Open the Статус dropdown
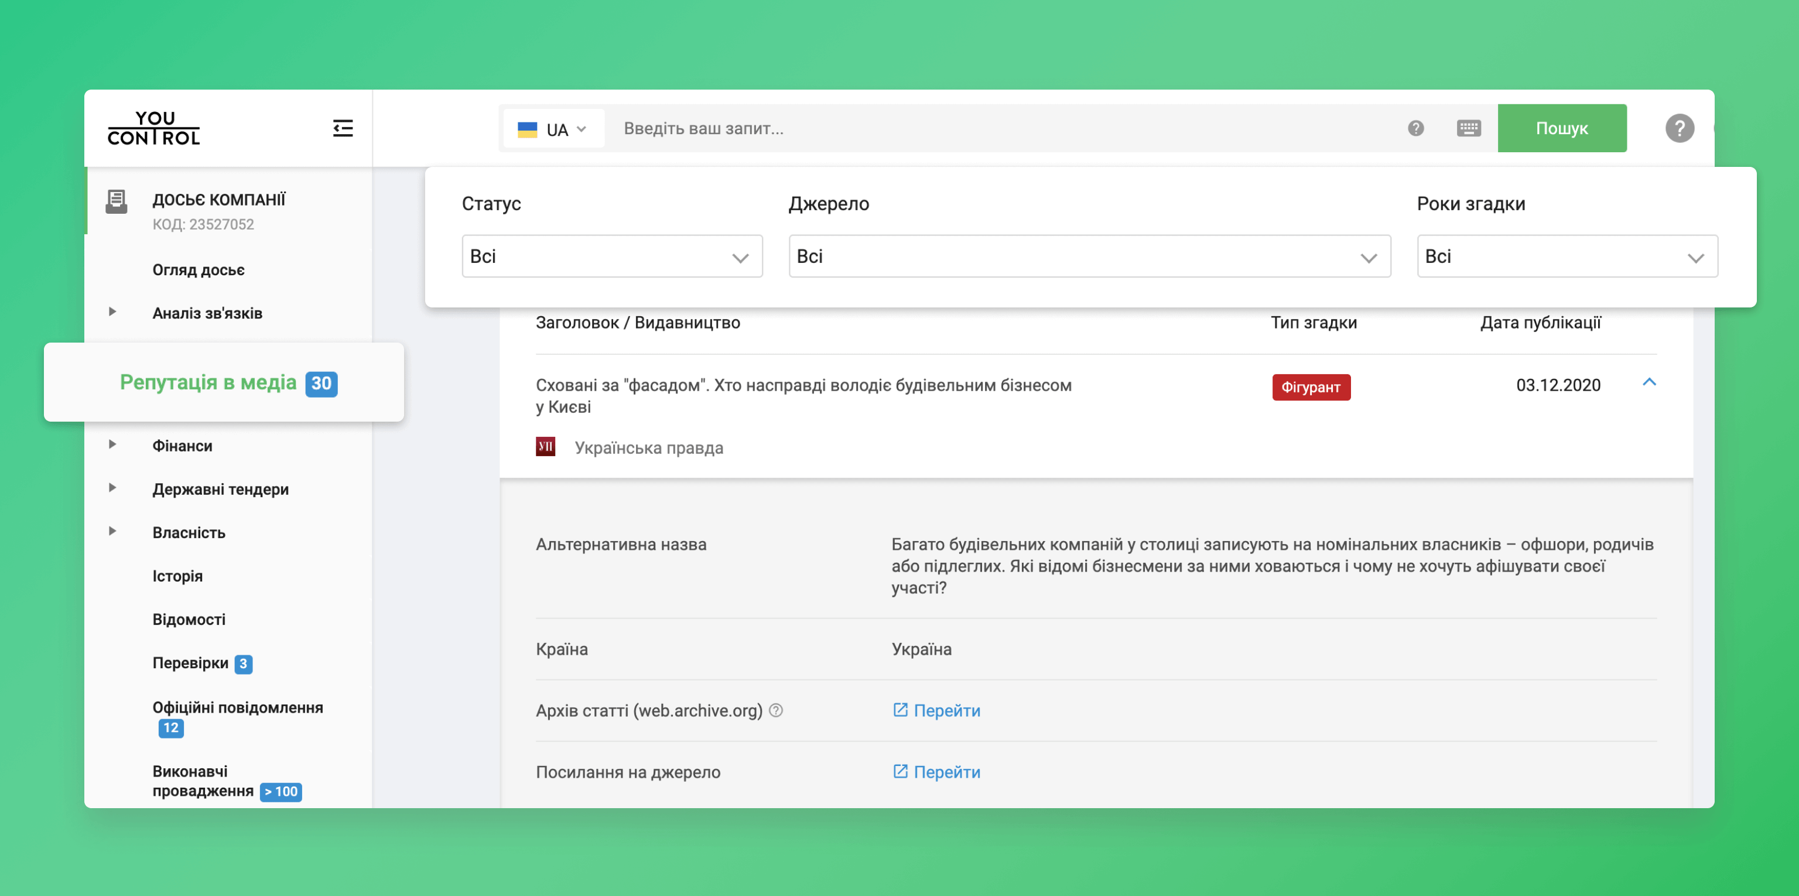1799x896 pixels. tap(612, 257)
